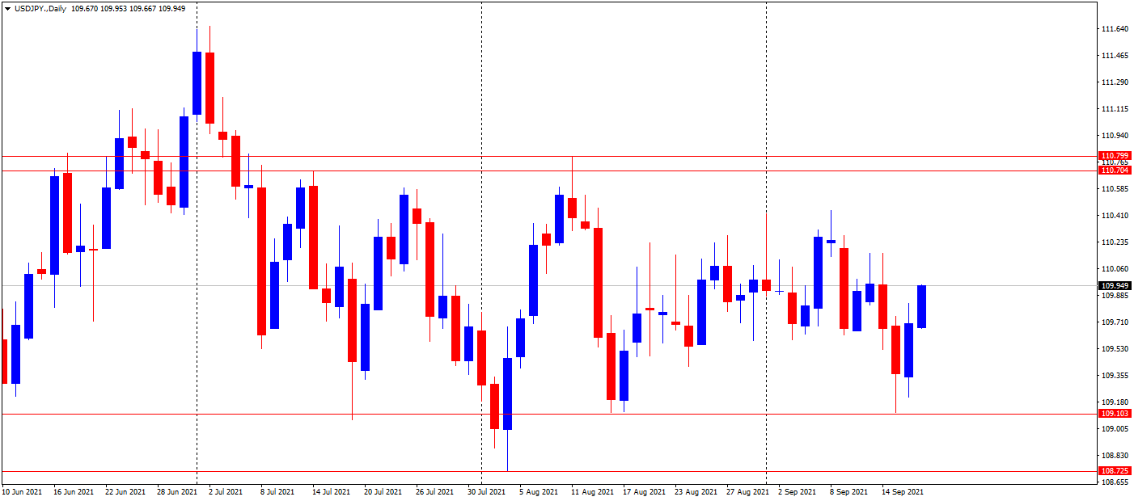1134x501 pixels.
Task: Click the 108.830 price scale value
Action: coord(1115,456)
